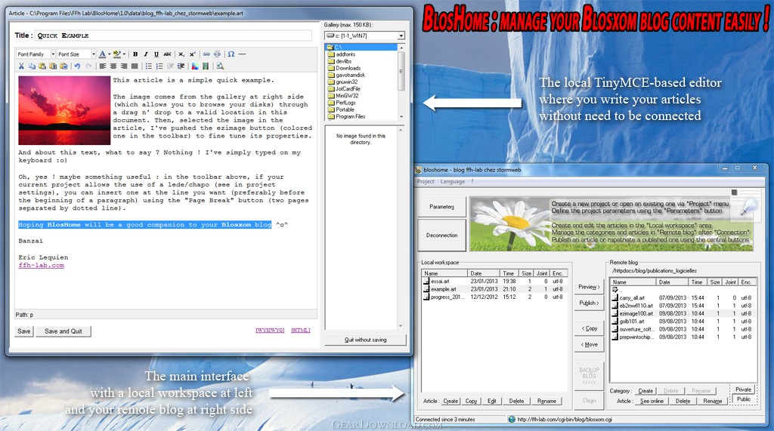
Task: Cut selection with the scissors icon
Action: 21,66
